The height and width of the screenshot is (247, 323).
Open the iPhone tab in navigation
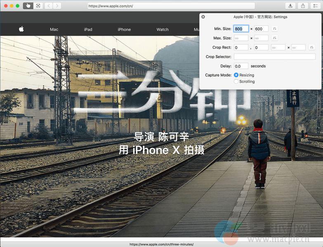pos(124,29)
